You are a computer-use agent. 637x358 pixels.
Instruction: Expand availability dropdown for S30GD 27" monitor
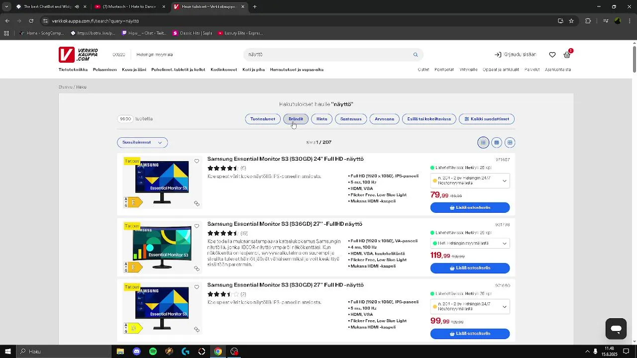pyautogui.click(x=470, y=307)
